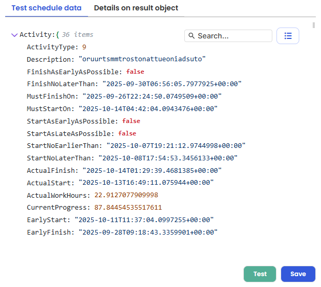The width and height of the screenshot is (321, 287).
Task: Click the FinishAsEarlyAsPossible false value
Action: click(x=135, y=72)
